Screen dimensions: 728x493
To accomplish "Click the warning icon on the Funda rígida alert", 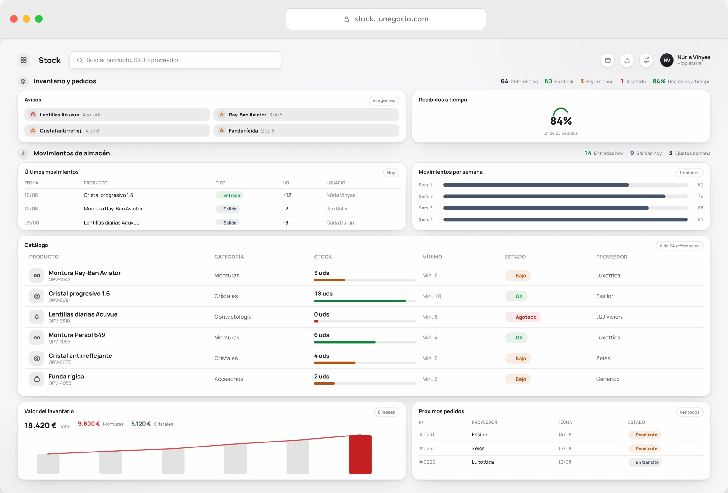I will click(x=222, y=130).
